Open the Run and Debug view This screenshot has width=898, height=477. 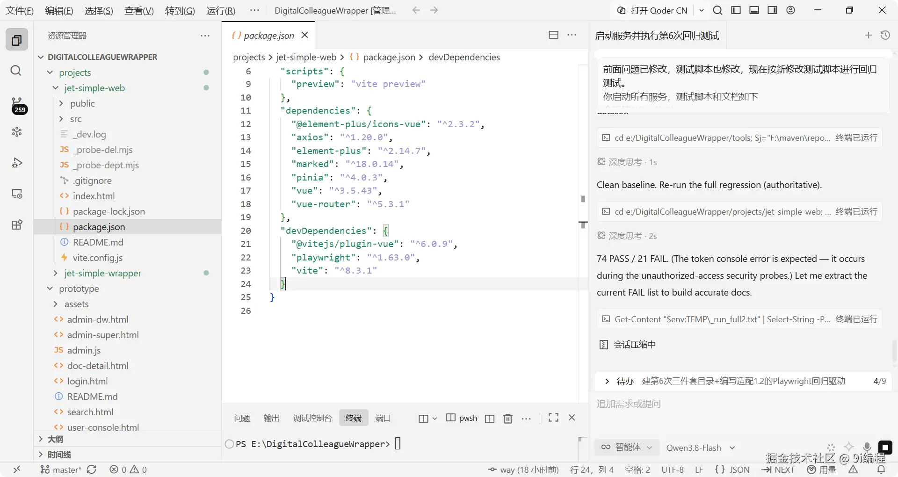point(17,163)
